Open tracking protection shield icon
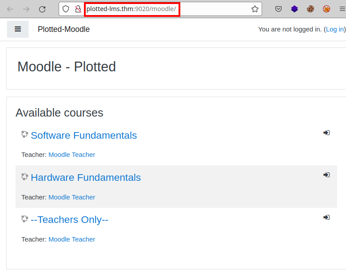The image size is (346, 273). tap(66, 9)
